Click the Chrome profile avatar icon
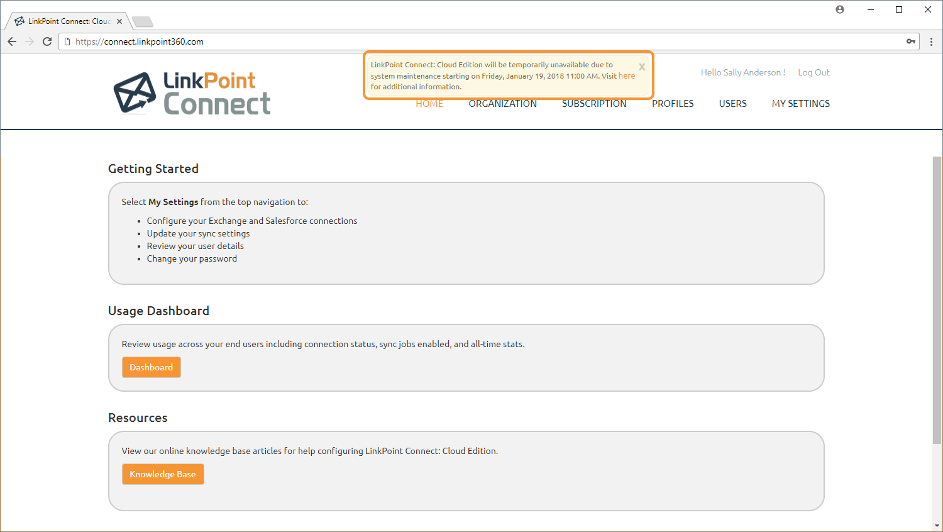Viewport: 943px width, 532px height. [x=840, y=9]
